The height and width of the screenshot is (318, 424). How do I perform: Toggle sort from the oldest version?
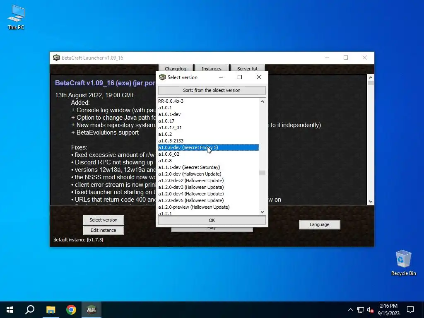(x=212, y=90)
